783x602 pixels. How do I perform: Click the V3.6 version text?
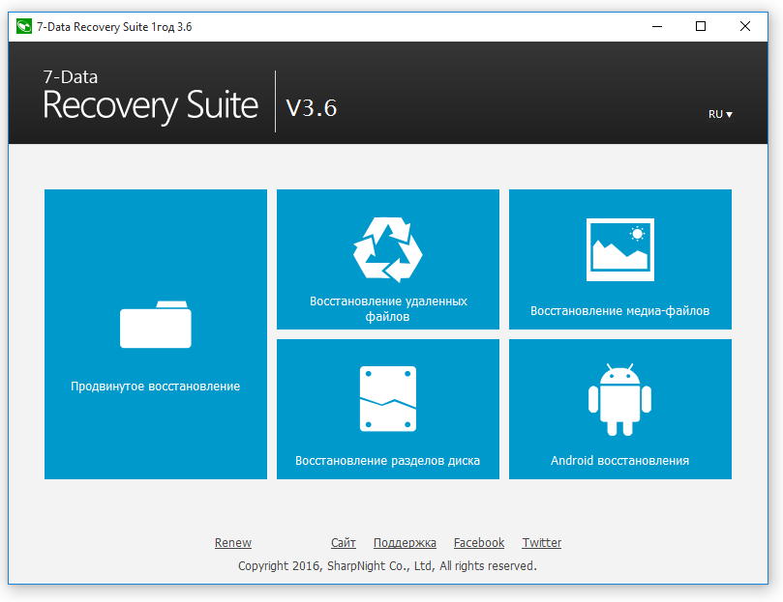pyautogui.click(x=312, y=107)
